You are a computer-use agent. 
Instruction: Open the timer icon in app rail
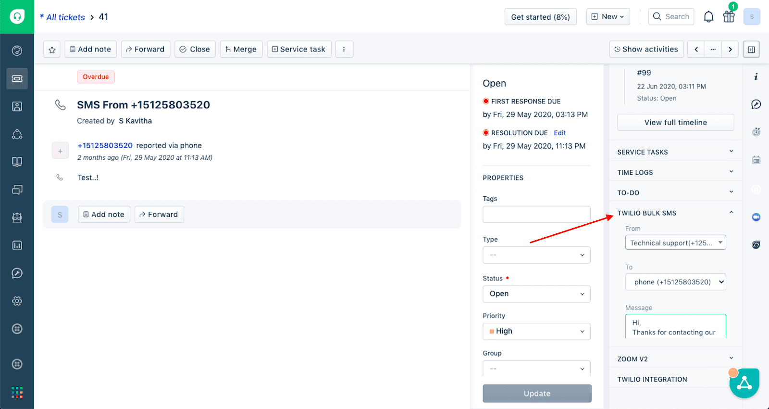[x=756, y=132]
